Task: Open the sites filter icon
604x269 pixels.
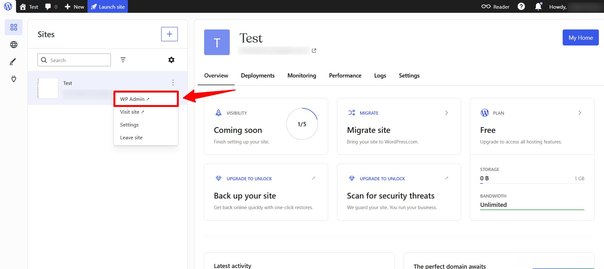Action: [123, 60]
